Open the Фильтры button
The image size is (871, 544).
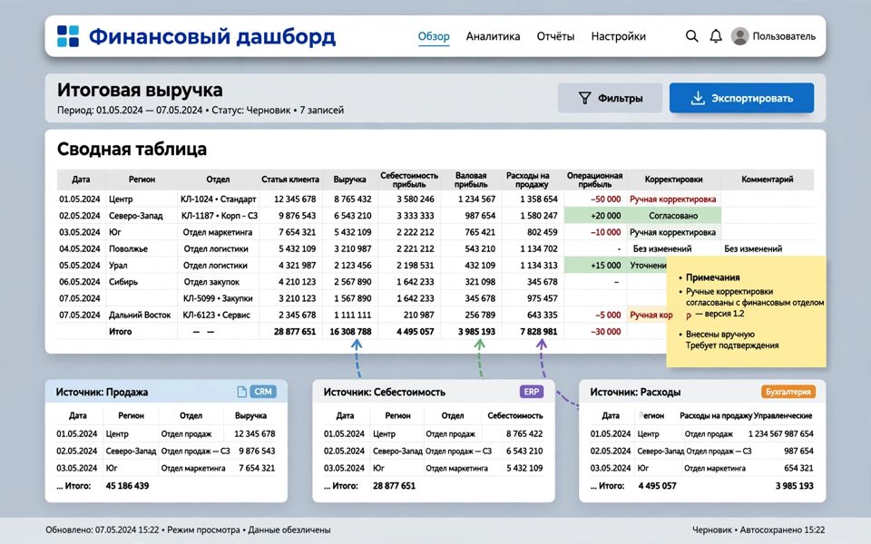[610, 98]
